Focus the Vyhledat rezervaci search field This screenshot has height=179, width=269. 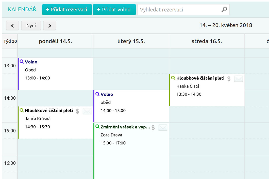pos(179,10)
